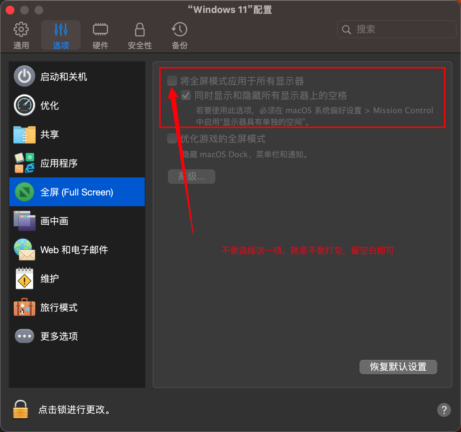Select 应用程序 in the sidebar
This screenshot has width=461, height=432.
click(x=77, y=163)
